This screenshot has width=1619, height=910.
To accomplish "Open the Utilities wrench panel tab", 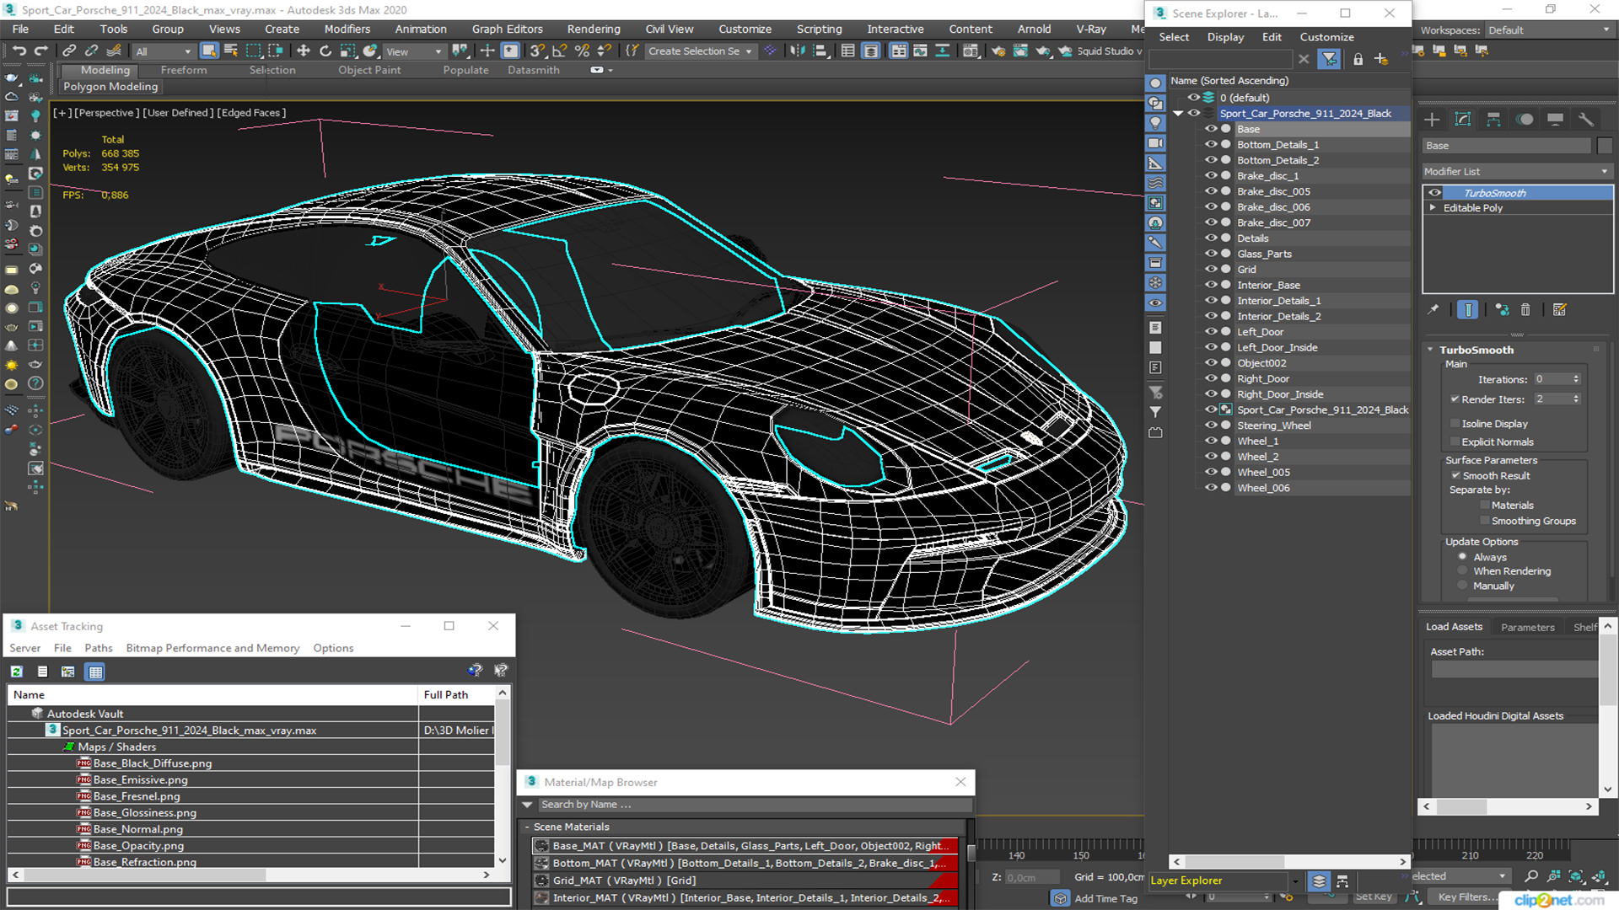I will click(1585, 120).
